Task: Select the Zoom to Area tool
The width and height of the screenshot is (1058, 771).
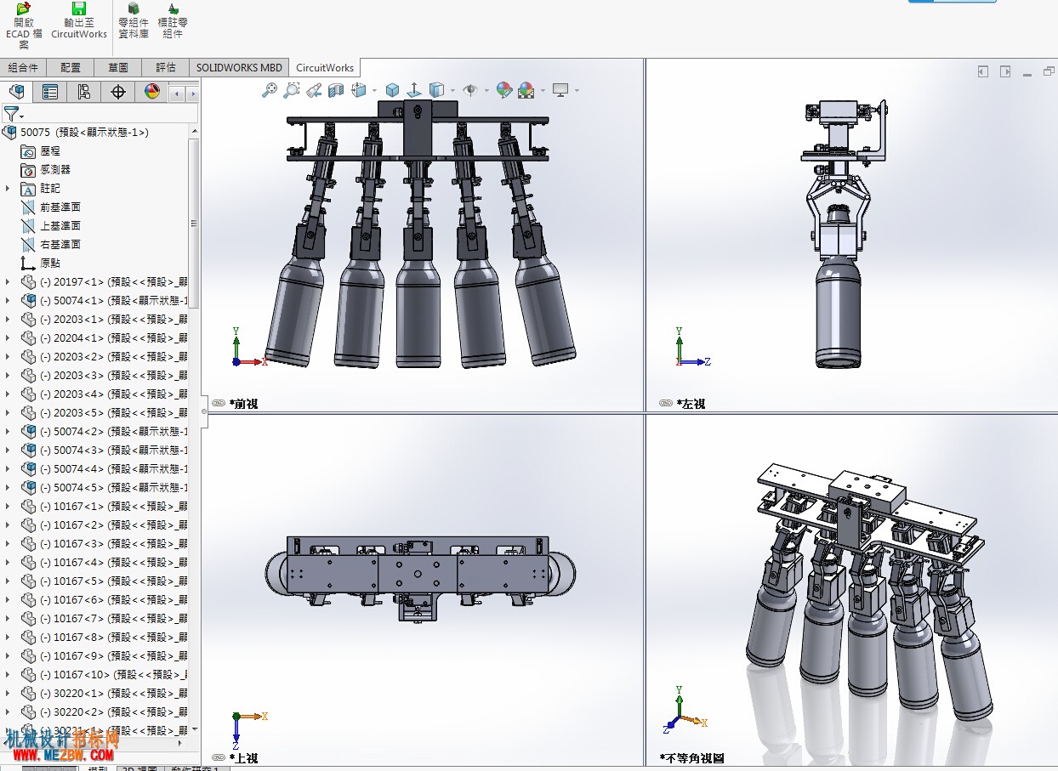Action: (x=291, y=89)
